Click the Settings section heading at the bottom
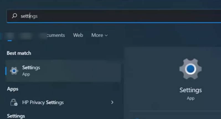 pos(16,116)
